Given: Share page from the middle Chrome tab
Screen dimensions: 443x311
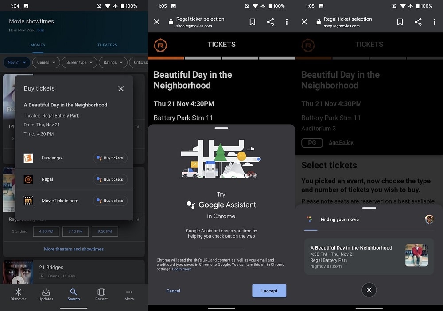Looking at the screenshot, I should tap(270, 22).
